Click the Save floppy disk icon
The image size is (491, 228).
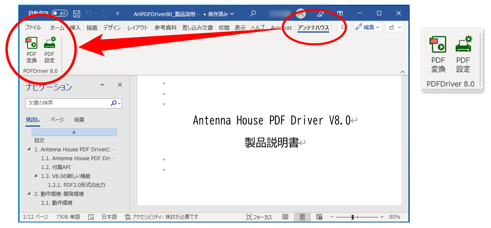(x=77, y=14)
